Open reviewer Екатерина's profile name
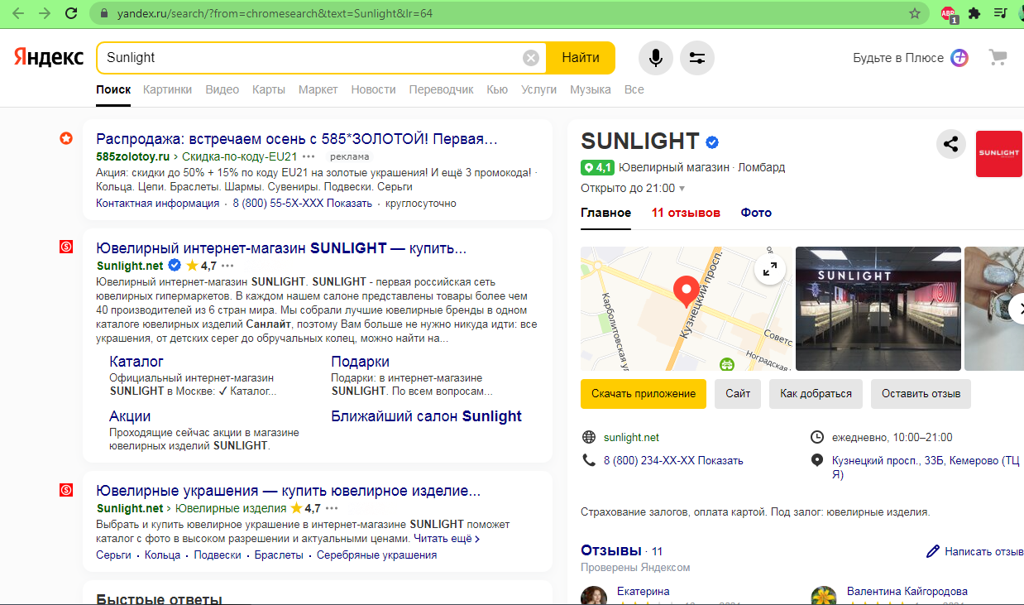 point(643,591)
